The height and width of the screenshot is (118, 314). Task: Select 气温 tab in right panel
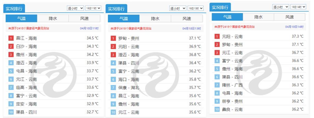click(x=227, y=17)
